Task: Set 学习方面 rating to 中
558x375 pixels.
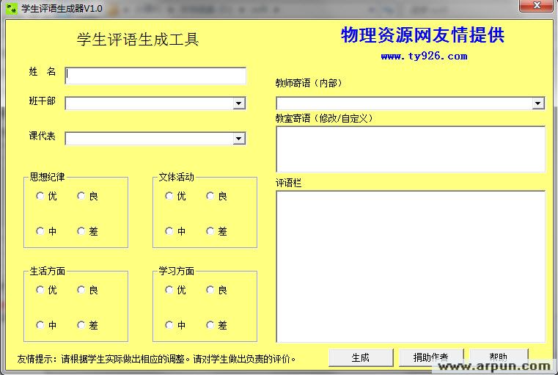Action: [x=176, y=325]
